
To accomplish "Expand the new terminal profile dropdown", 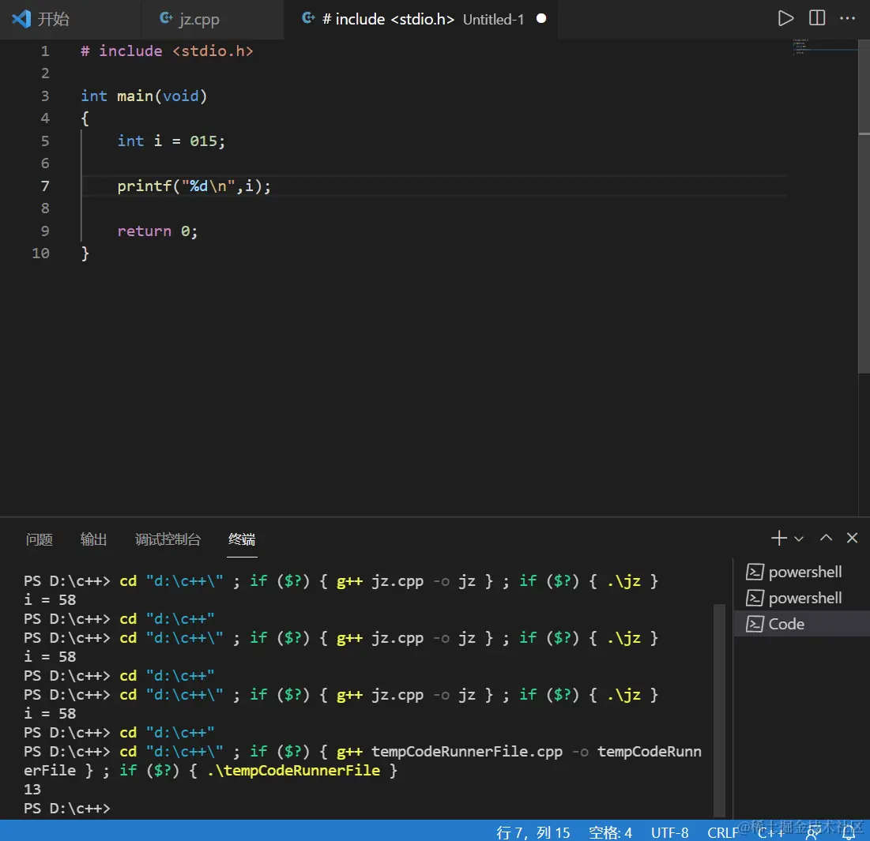I will pyautogui.click(x=799, y=539).
